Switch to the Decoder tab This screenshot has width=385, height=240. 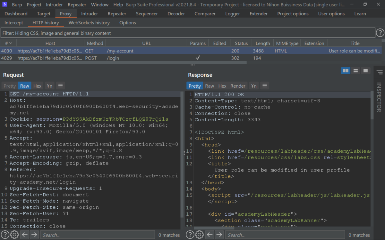click(176, 14)
